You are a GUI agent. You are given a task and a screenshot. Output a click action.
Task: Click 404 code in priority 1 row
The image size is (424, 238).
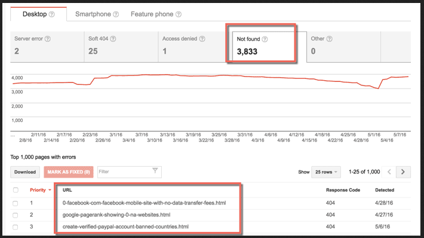330,203
